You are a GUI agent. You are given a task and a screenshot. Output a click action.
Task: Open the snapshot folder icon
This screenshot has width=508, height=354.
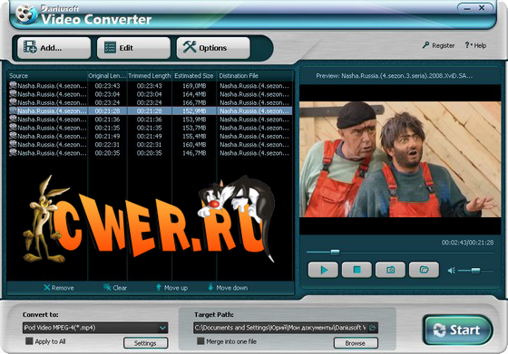pyautogui.click(x=425, y=270)
